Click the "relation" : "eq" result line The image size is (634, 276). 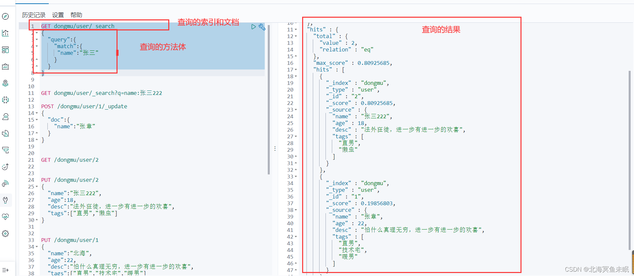[346, 49]
